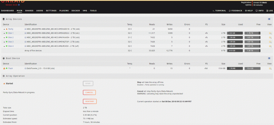Click Disk 1 green status indicator
The width and height of the screenshot is (274, 125).
point(7,33)
